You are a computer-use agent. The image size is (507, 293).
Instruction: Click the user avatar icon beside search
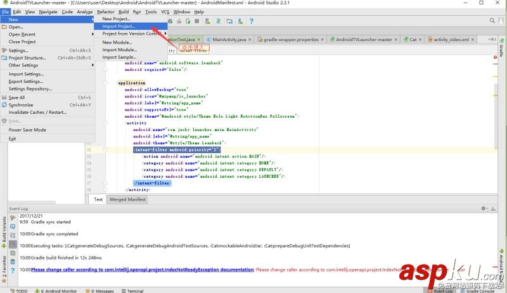click(501, 21)
